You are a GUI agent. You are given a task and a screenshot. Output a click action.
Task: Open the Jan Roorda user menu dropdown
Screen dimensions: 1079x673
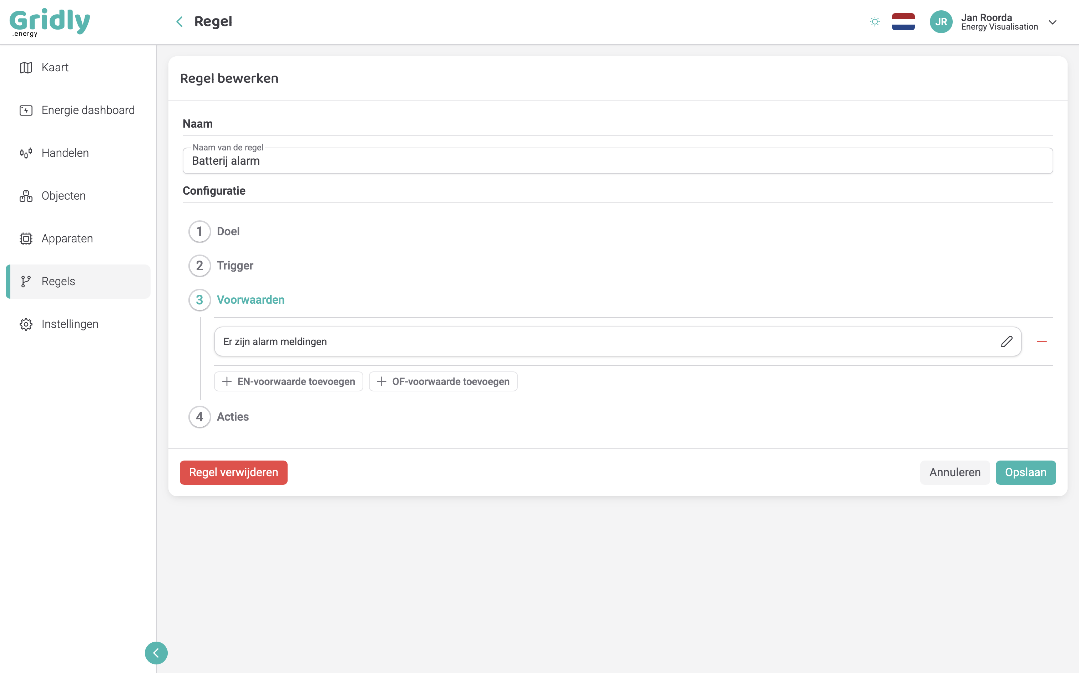coord(1052,22)
